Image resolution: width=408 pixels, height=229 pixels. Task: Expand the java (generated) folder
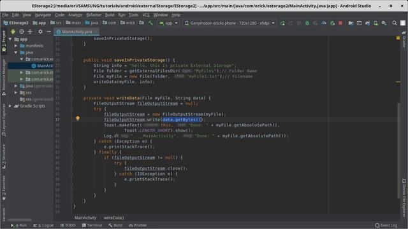pyautogui.click(x=16, y=86)
